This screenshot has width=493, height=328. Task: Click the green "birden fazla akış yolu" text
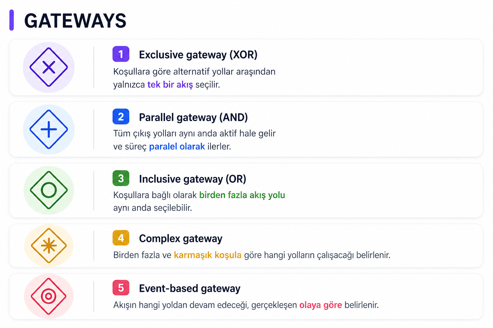[242, 195]
